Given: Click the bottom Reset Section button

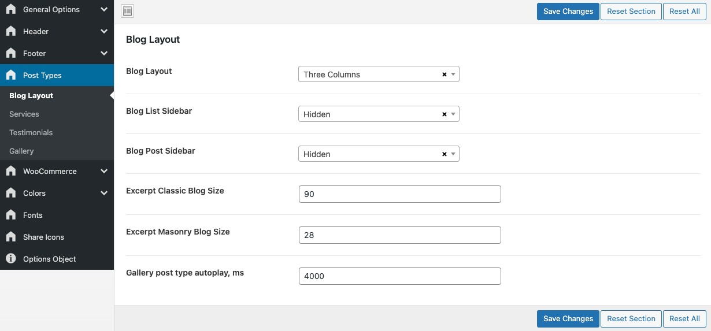Looking at the screenshot, I should pos(631,319).
